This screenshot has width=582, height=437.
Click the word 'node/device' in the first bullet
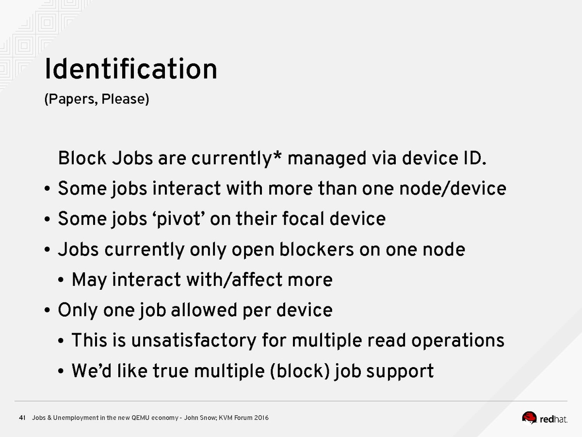coord(453,188)
